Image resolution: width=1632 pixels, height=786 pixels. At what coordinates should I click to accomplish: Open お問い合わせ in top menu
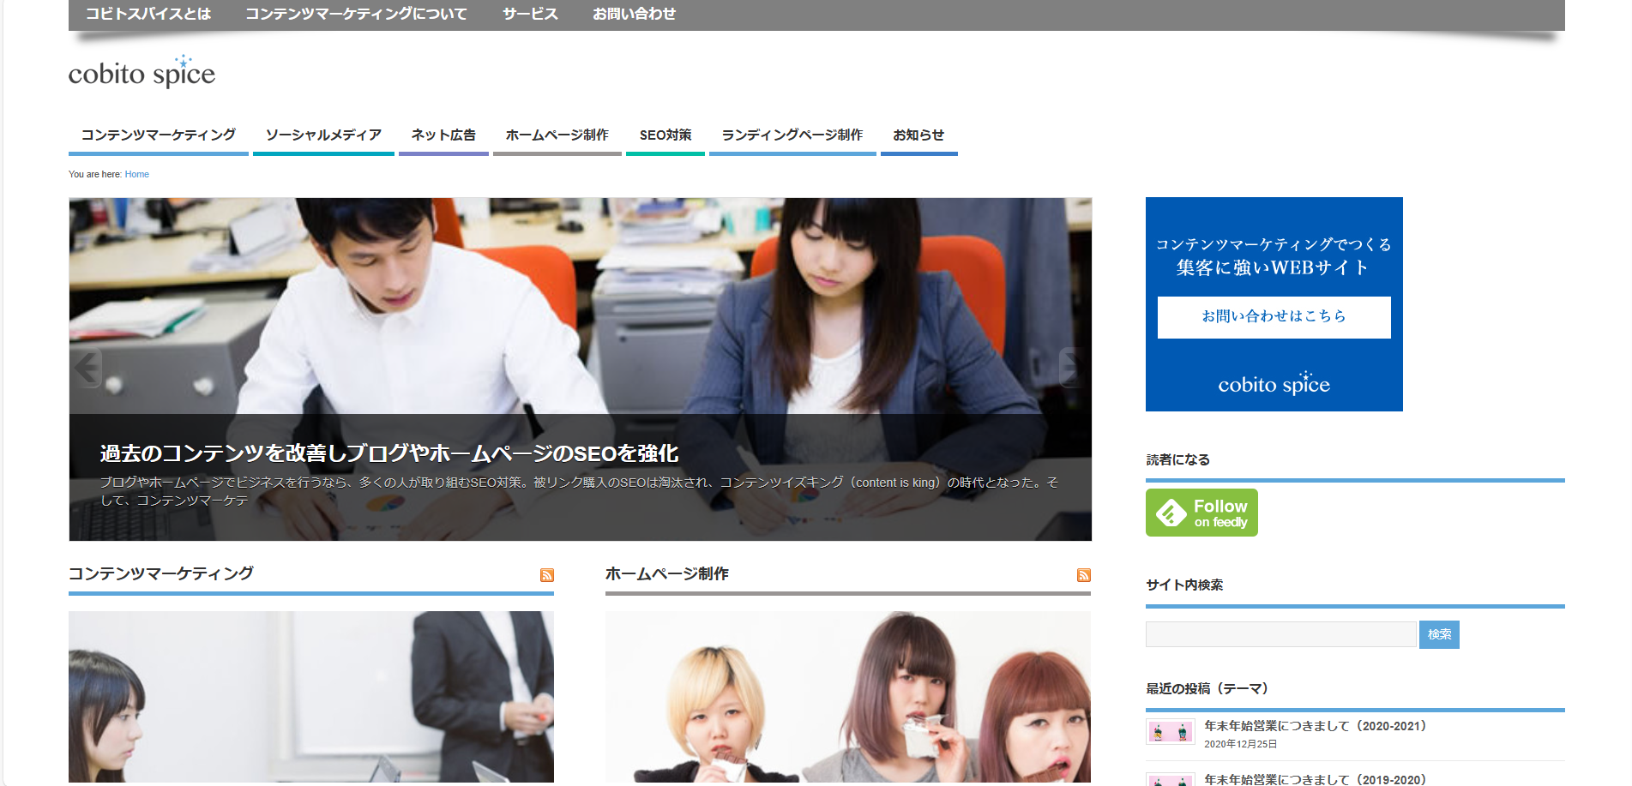pos(634,14)
